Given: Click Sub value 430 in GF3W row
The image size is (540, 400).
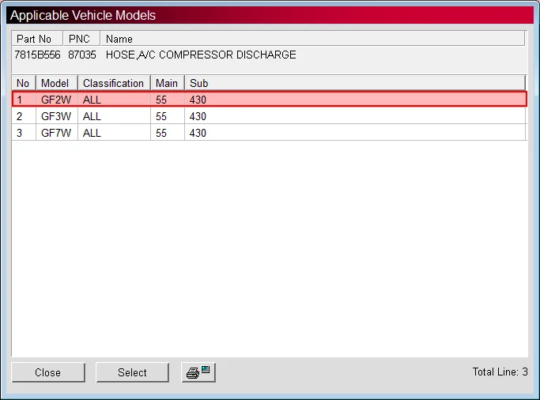Looking at the screenshot, I should (x=198, y=116).
